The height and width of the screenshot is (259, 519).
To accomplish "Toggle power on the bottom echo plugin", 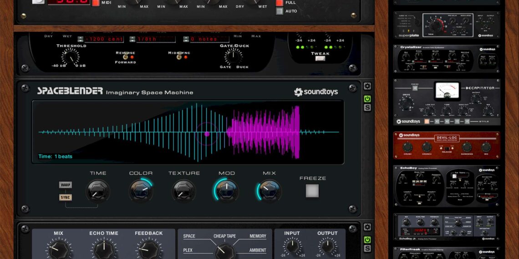I will (x=367, y=240).
